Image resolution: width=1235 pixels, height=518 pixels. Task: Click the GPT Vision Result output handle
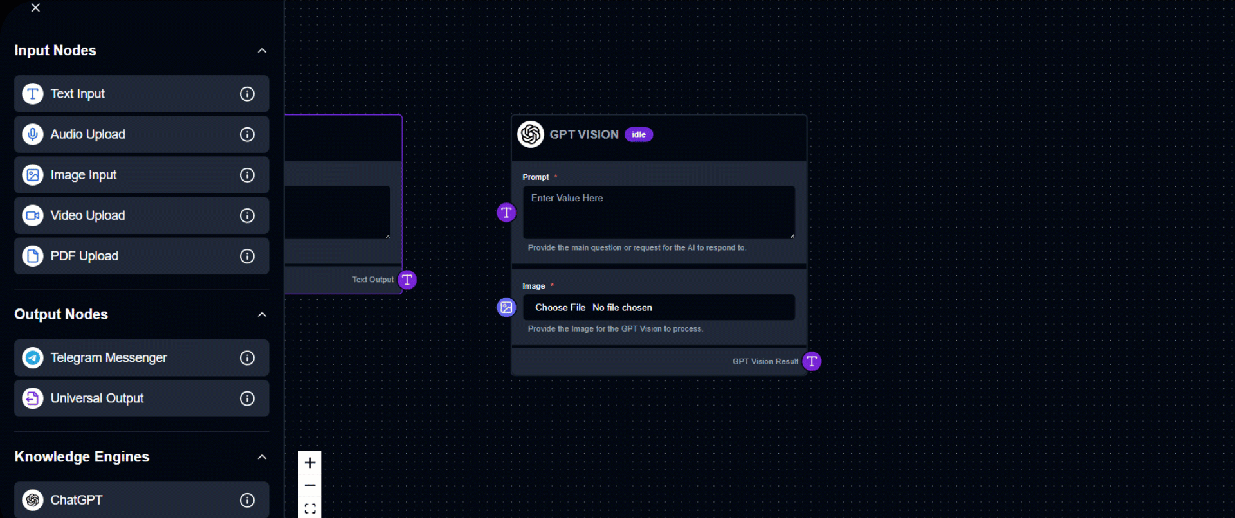pos(812,361)
